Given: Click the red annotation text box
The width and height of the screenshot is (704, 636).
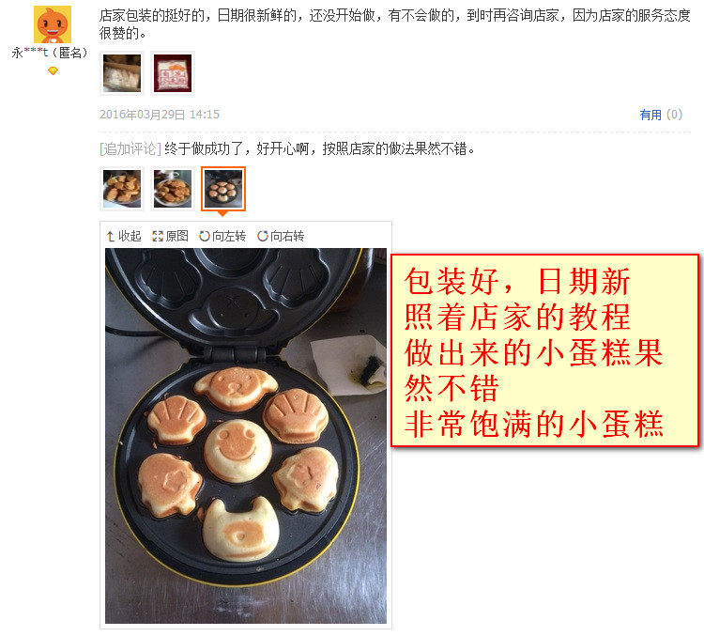Looking at the screenshot, I should coord(544,350).
